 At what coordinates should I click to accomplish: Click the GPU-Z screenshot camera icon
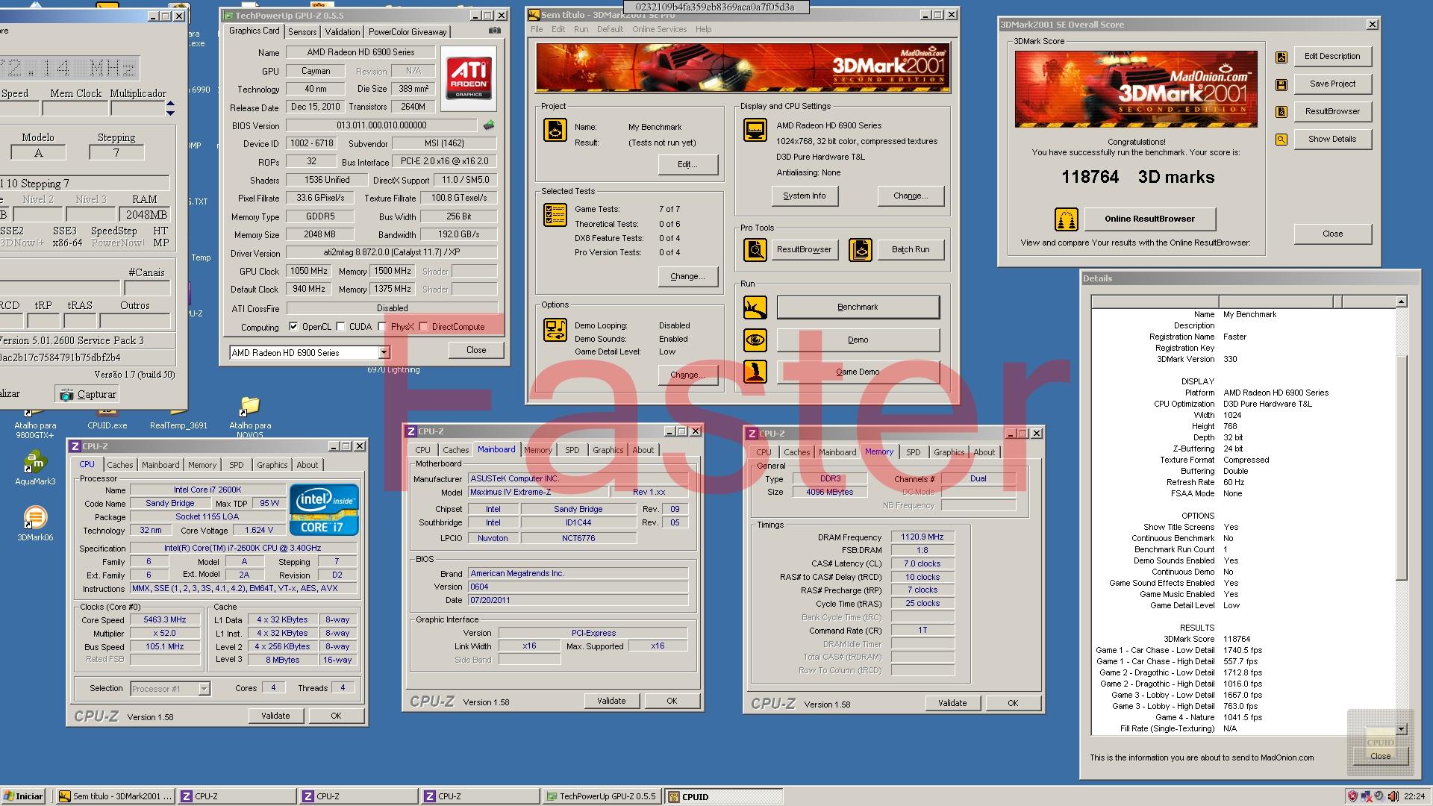495,31
